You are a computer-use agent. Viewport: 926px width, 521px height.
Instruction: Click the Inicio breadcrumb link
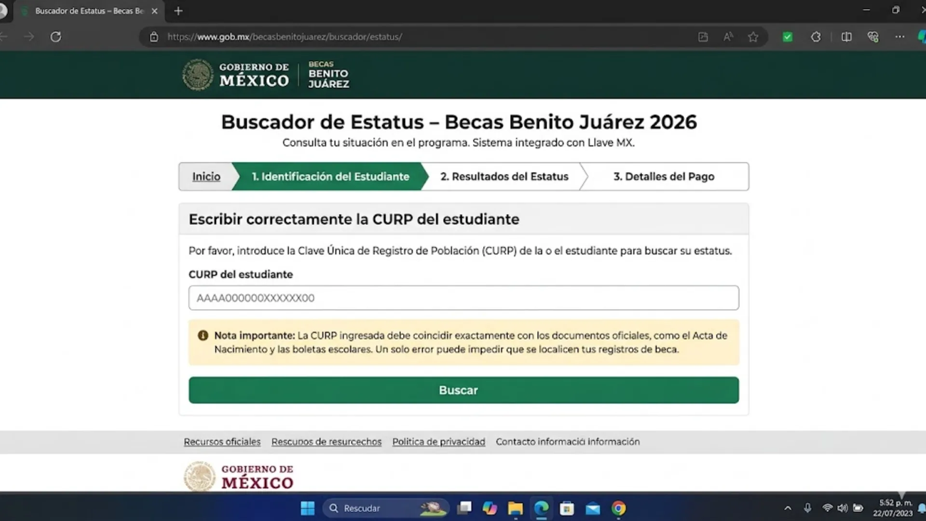point(206,177)
